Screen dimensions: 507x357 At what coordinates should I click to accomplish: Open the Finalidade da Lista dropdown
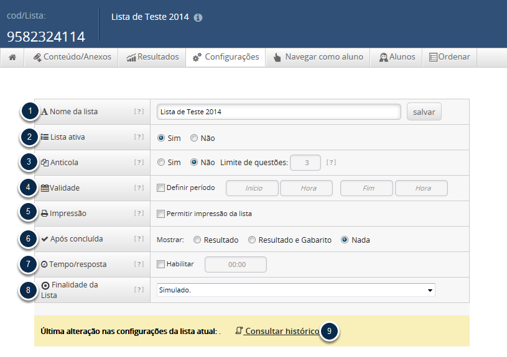coord(296,290)
